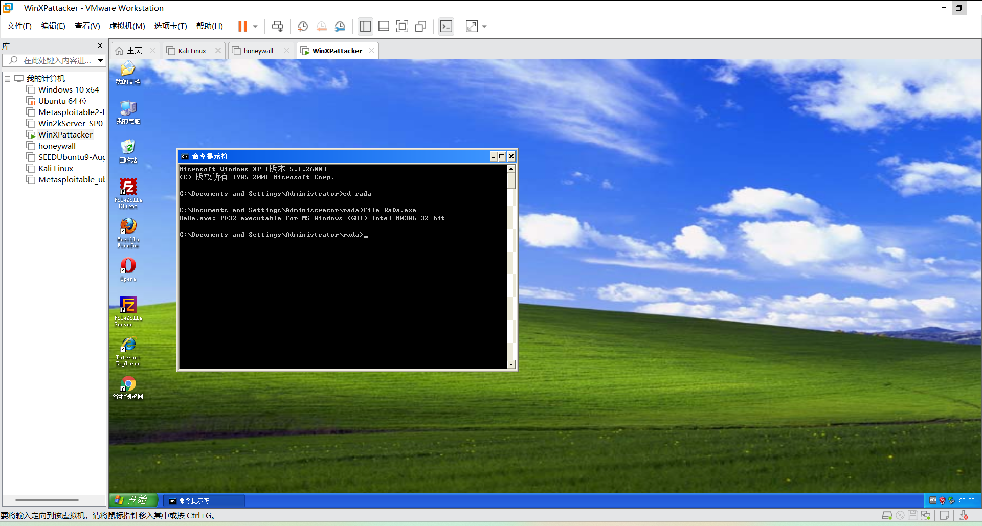The image size is (982, 526).
Task: Toggle the library sidebar view
Action: point(365,26)
